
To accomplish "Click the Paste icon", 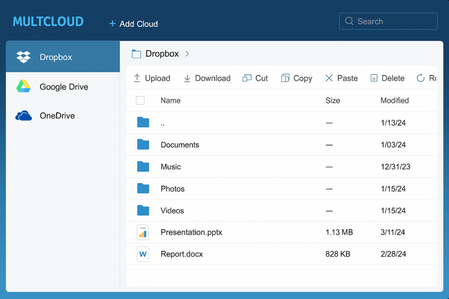I will [329, 78].
